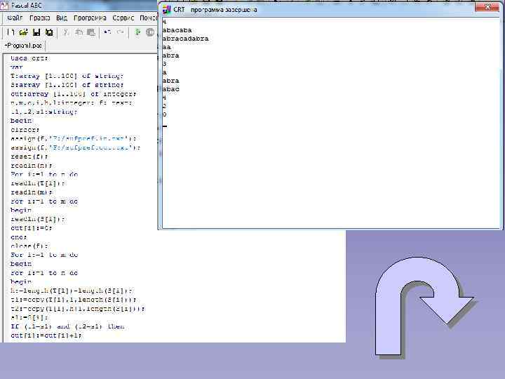Create a new file with the toolbar icon
Image resolution: width=505 pixels, height=379 pixels.
pos(11,32)
